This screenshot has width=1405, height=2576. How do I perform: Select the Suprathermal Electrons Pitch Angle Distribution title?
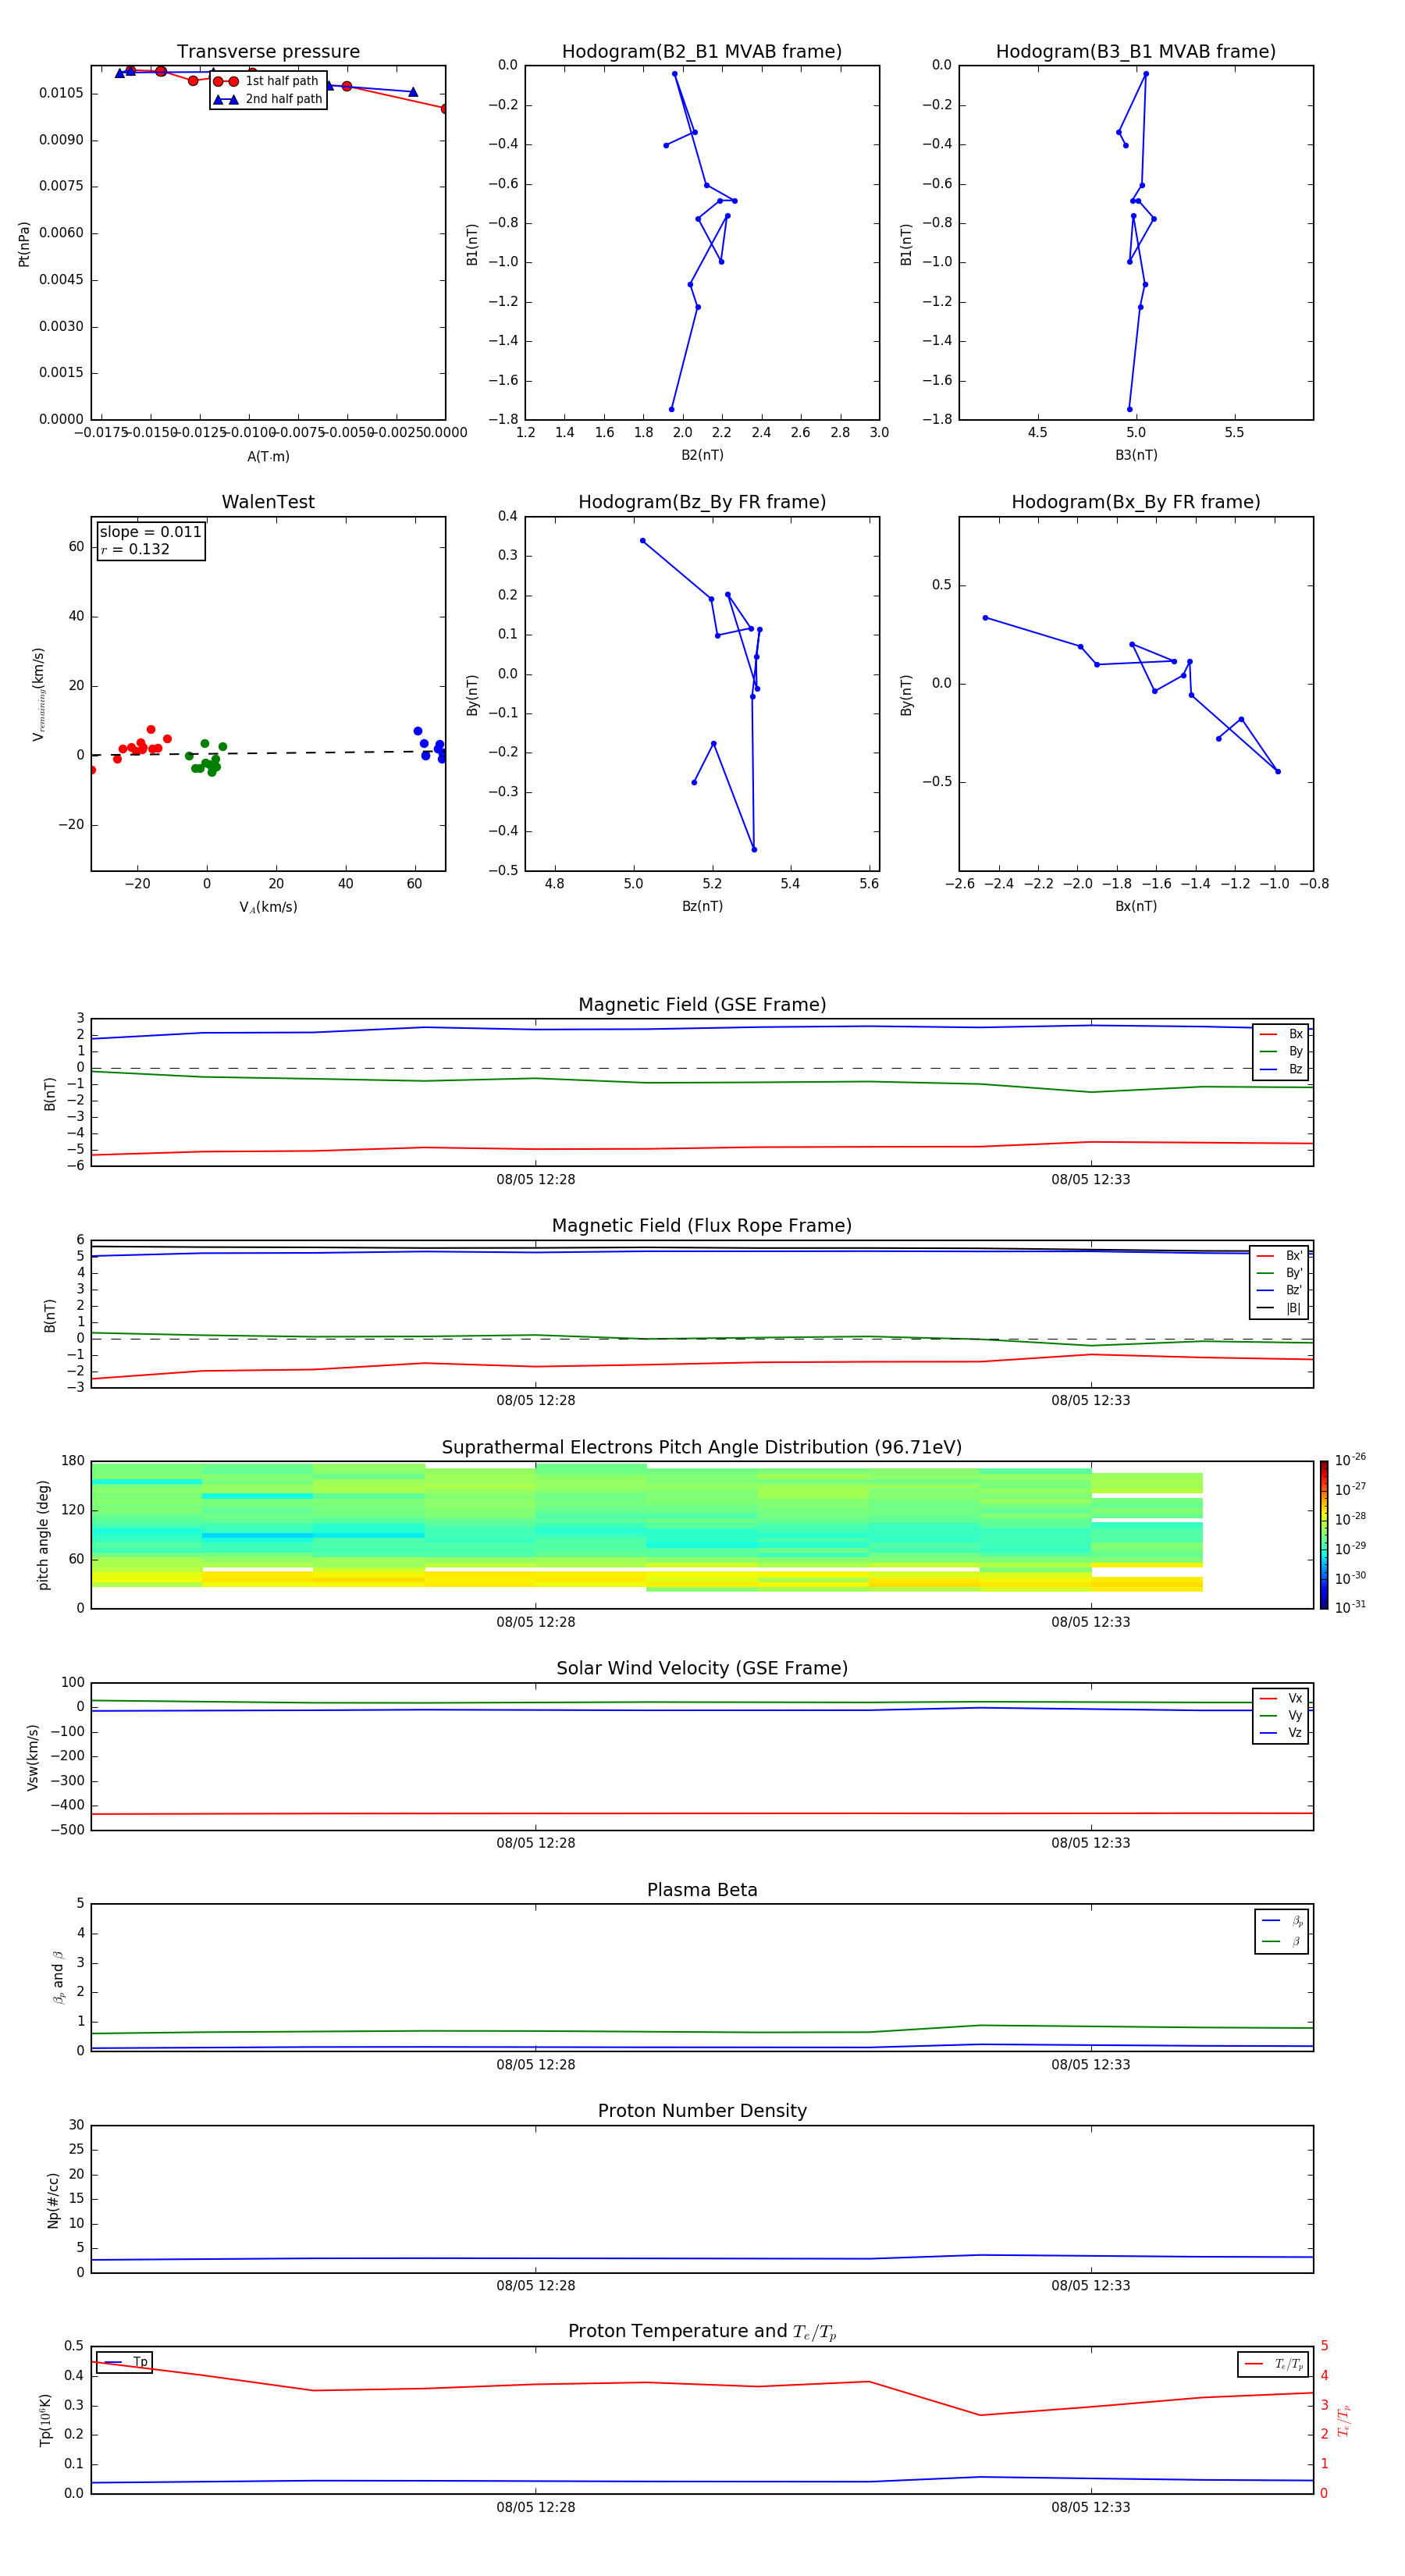point(702,1448)
